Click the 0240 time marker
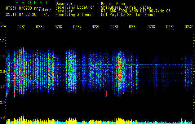Viewport: 195px width, 124px height. pyautogui.click(x=189, y=27)
